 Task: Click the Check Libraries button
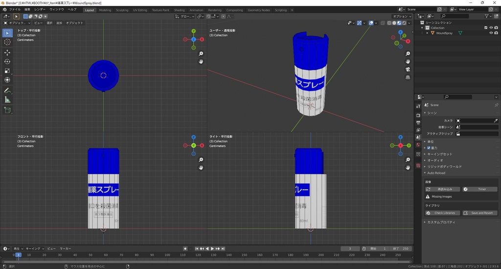(x=442, y=213)
